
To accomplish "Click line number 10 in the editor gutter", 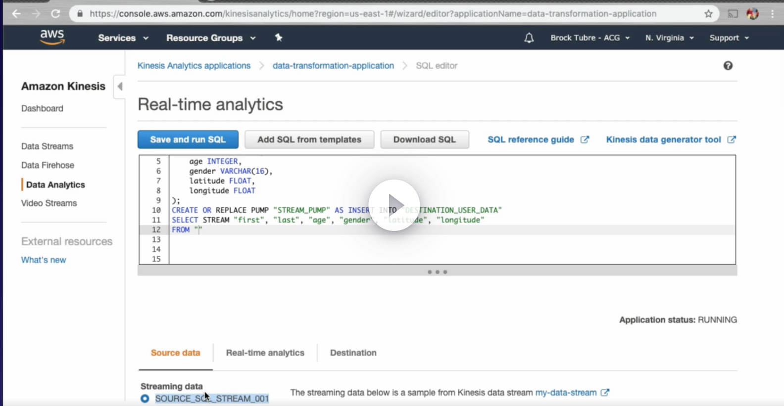I will (156, 210).
